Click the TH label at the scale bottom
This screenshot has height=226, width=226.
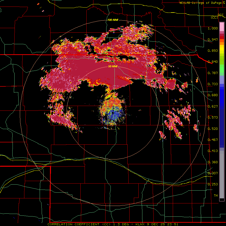click(x=216, y=196)
